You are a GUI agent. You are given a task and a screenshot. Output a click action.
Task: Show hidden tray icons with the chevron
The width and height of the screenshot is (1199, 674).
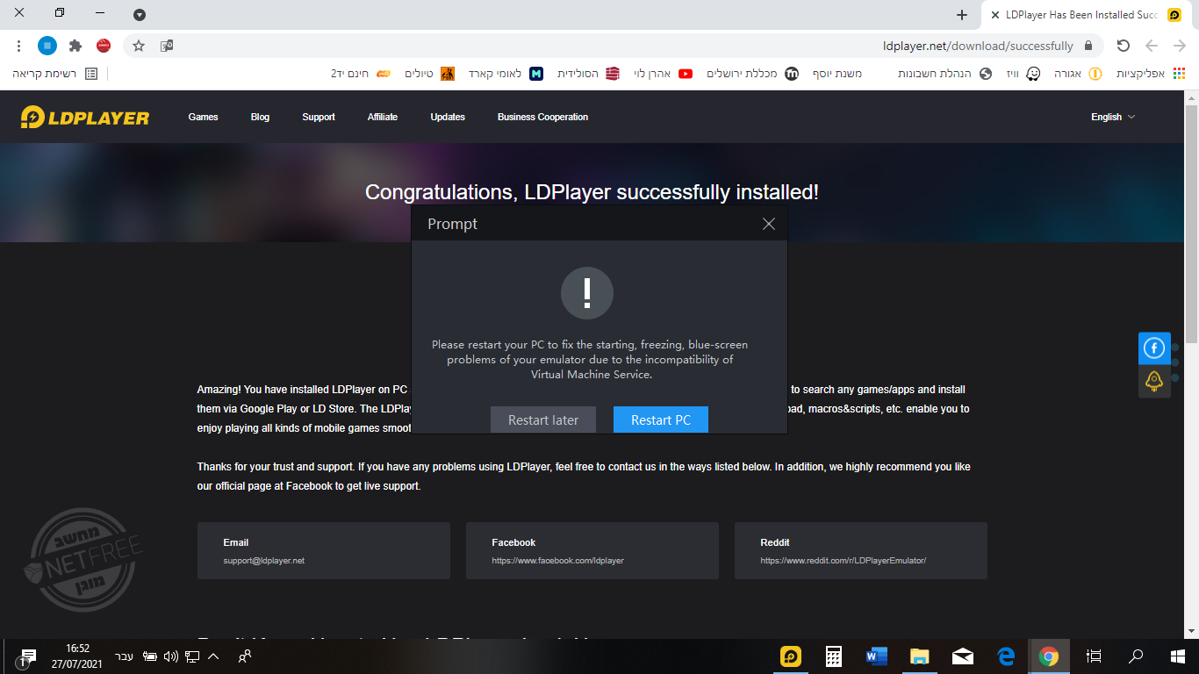pos(213,656)
